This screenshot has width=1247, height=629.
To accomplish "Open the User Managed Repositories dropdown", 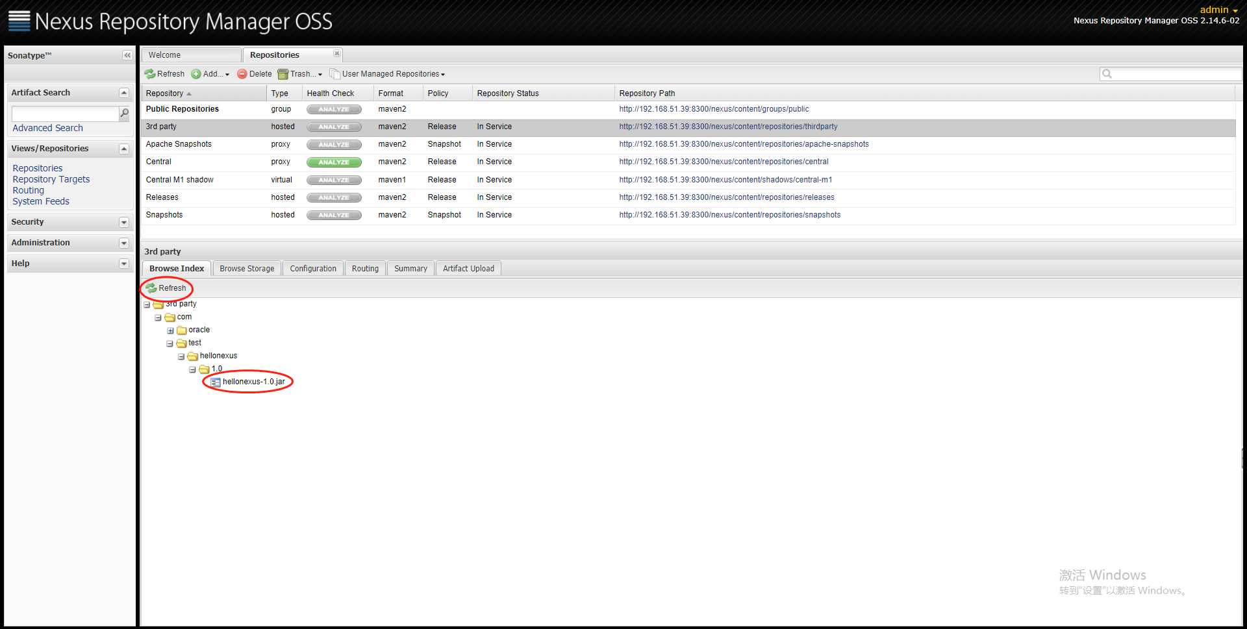I will point(388,74).
